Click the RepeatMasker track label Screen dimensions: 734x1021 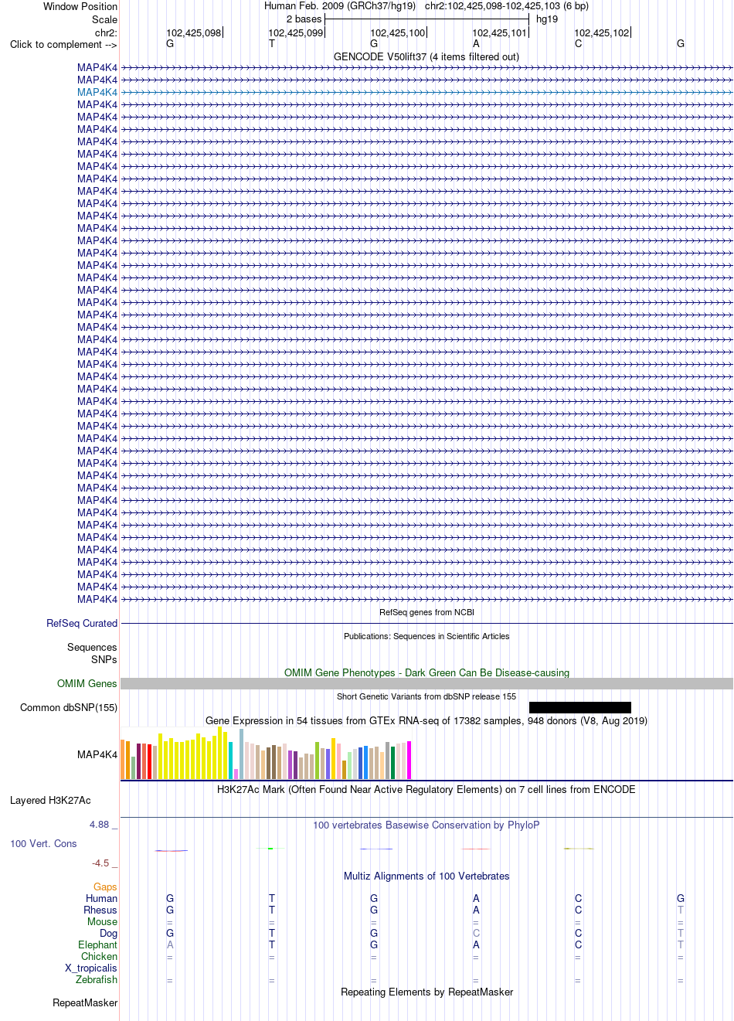[85, 1002]
